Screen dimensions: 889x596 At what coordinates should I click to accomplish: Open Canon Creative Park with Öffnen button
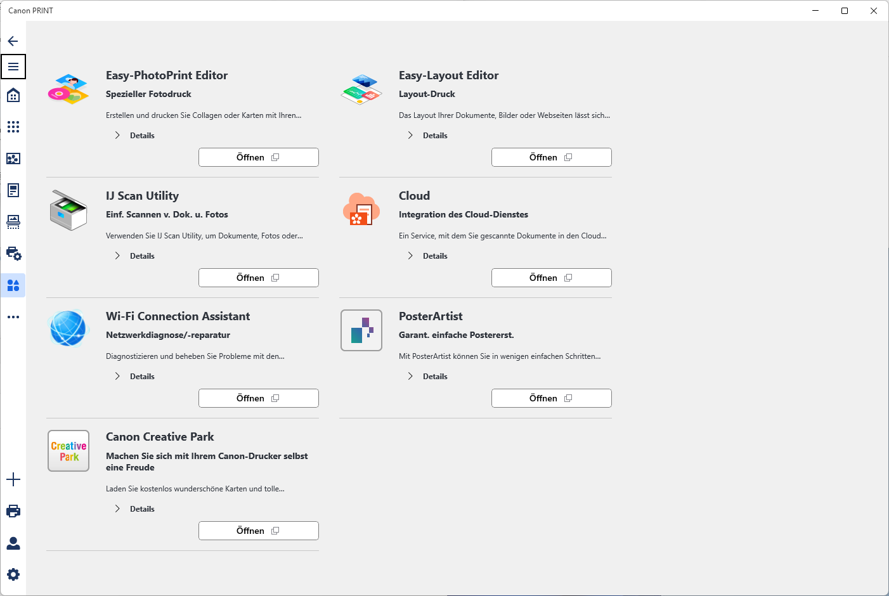259,531
